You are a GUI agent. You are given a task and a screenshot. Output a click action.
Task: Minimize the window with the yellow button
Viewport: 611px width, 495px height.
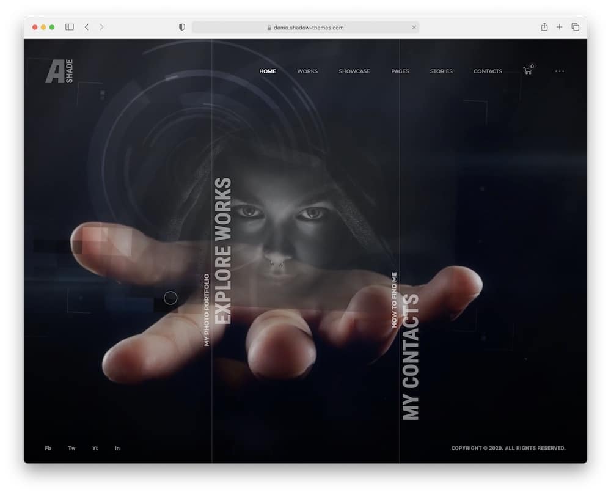coord(43,27)
